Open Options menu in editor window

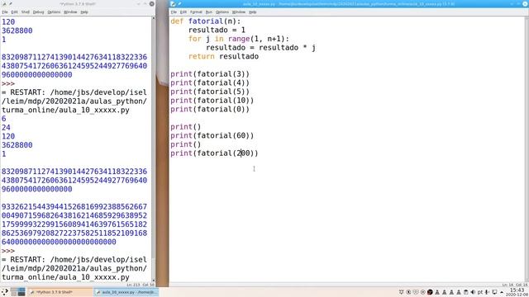pos(222,12)
